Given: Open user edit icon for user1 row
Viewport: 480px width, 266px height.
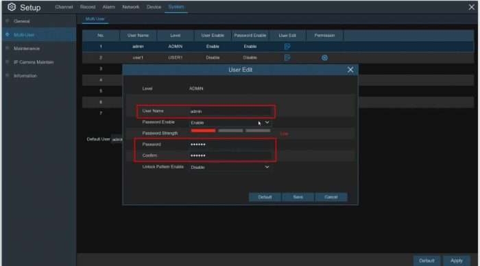Looking at the screenshot, I should click(x=287, y=57).
